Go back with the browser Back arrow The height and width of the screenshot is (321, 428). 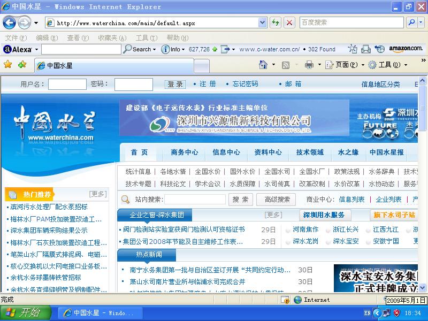[9, 22]
